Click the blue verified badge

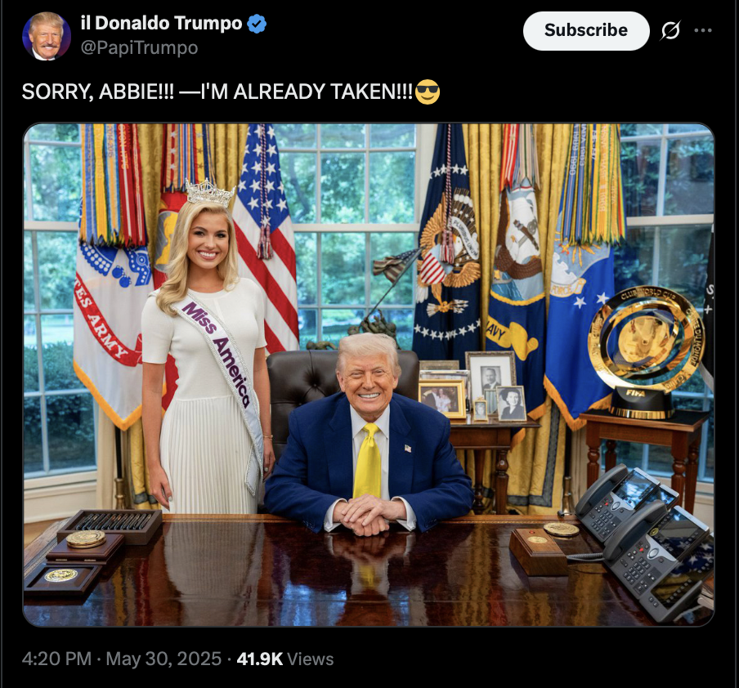tap(257, 24)
